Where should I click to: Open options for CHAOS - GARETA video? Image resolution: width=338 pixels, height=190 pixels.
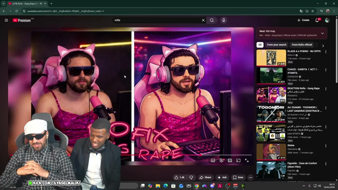point(326,70)
